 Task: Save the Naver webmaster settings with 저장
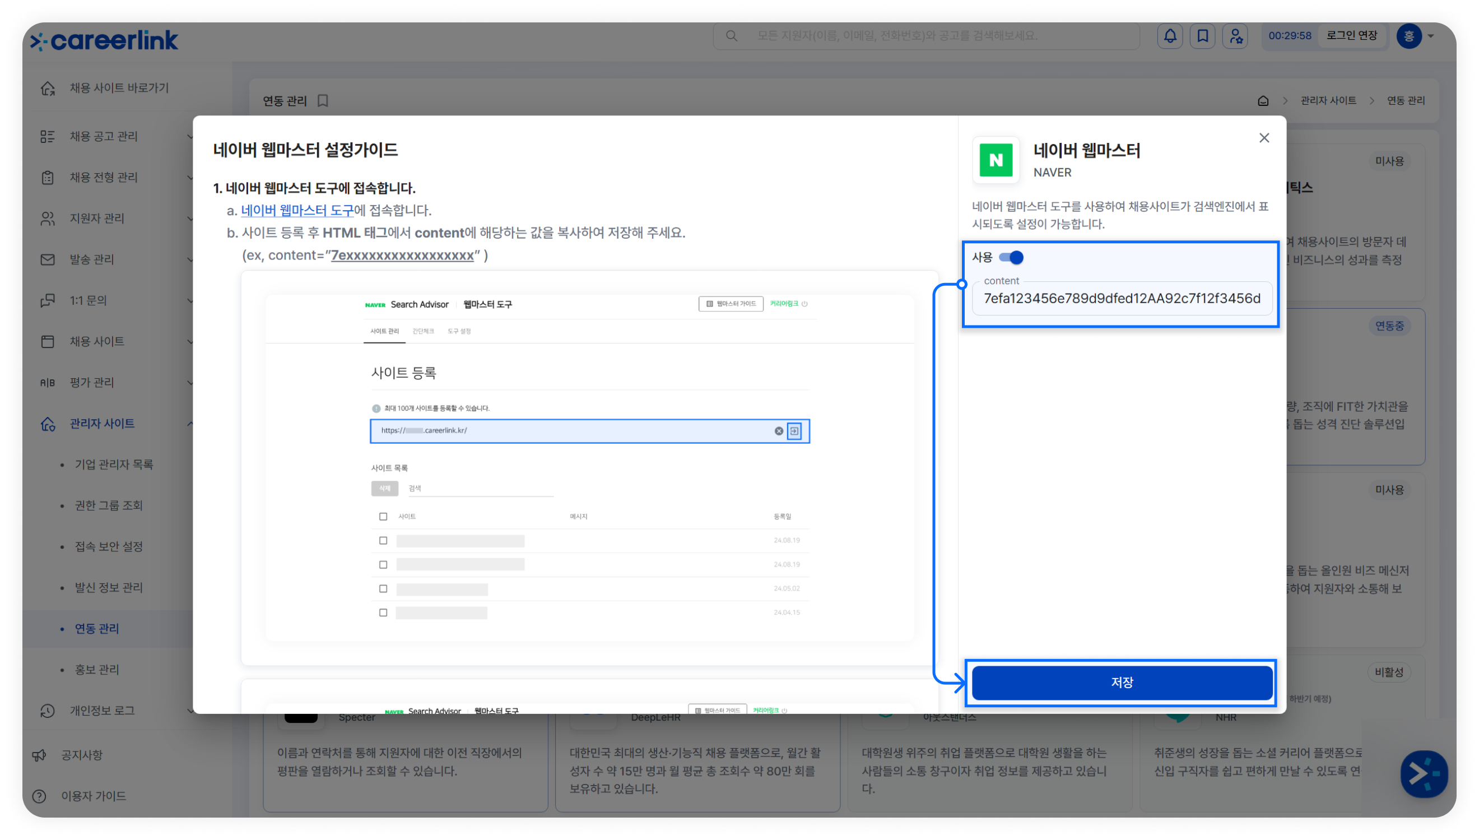click(x=1122, y=683)
